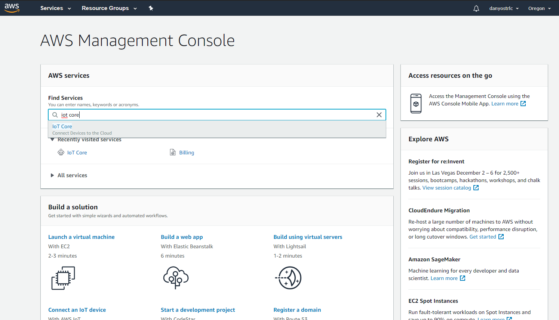Click external link icon after SageMaker Learn more
This screenshot has width=559, height=320.
pos(463,278)
